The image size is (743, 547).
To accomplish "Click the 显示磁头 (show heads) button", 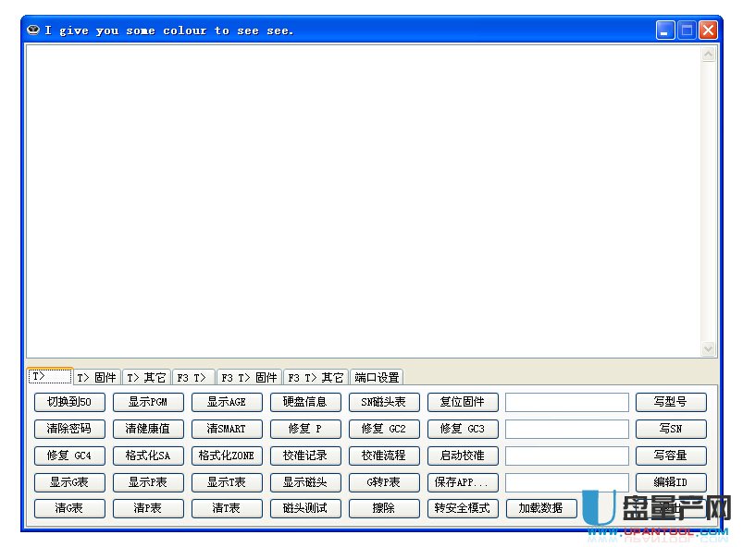I will point(305,481).
